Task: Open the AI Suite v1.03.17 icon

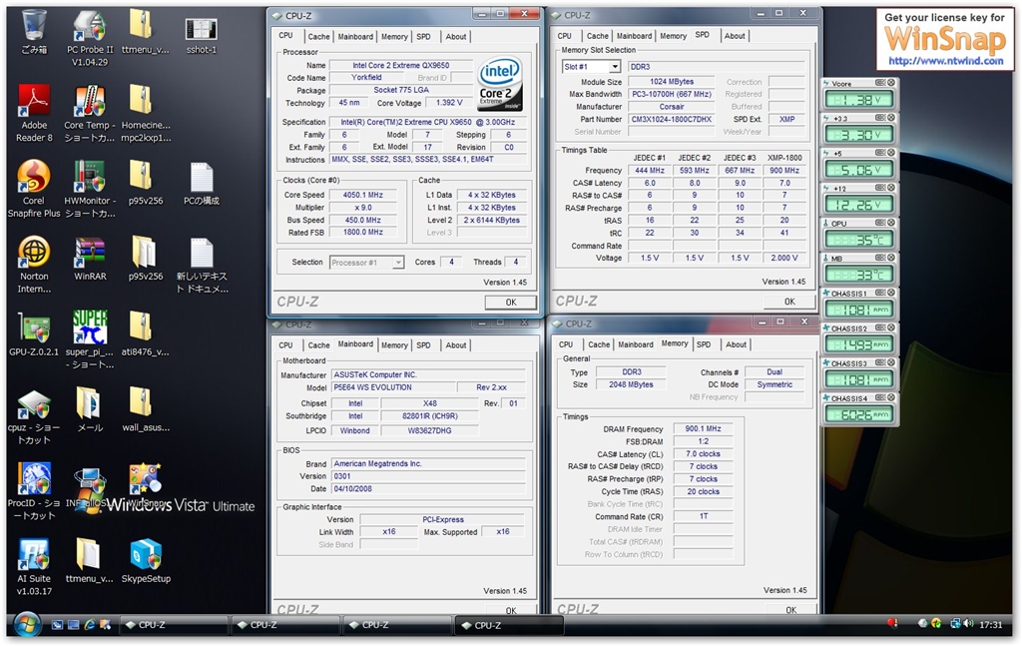Action: click(x=34, y=555)
